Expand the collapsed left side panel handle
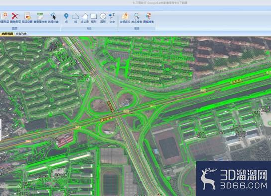This screenshot has height=196, width=271. coord(0,130)
